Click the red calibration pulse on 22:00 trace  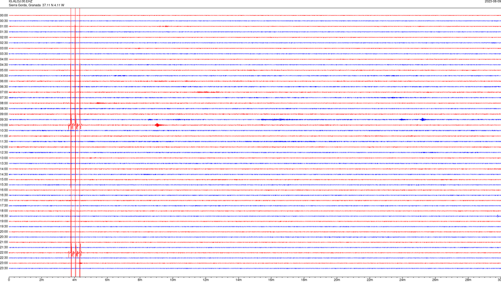(x=75, y=253)
